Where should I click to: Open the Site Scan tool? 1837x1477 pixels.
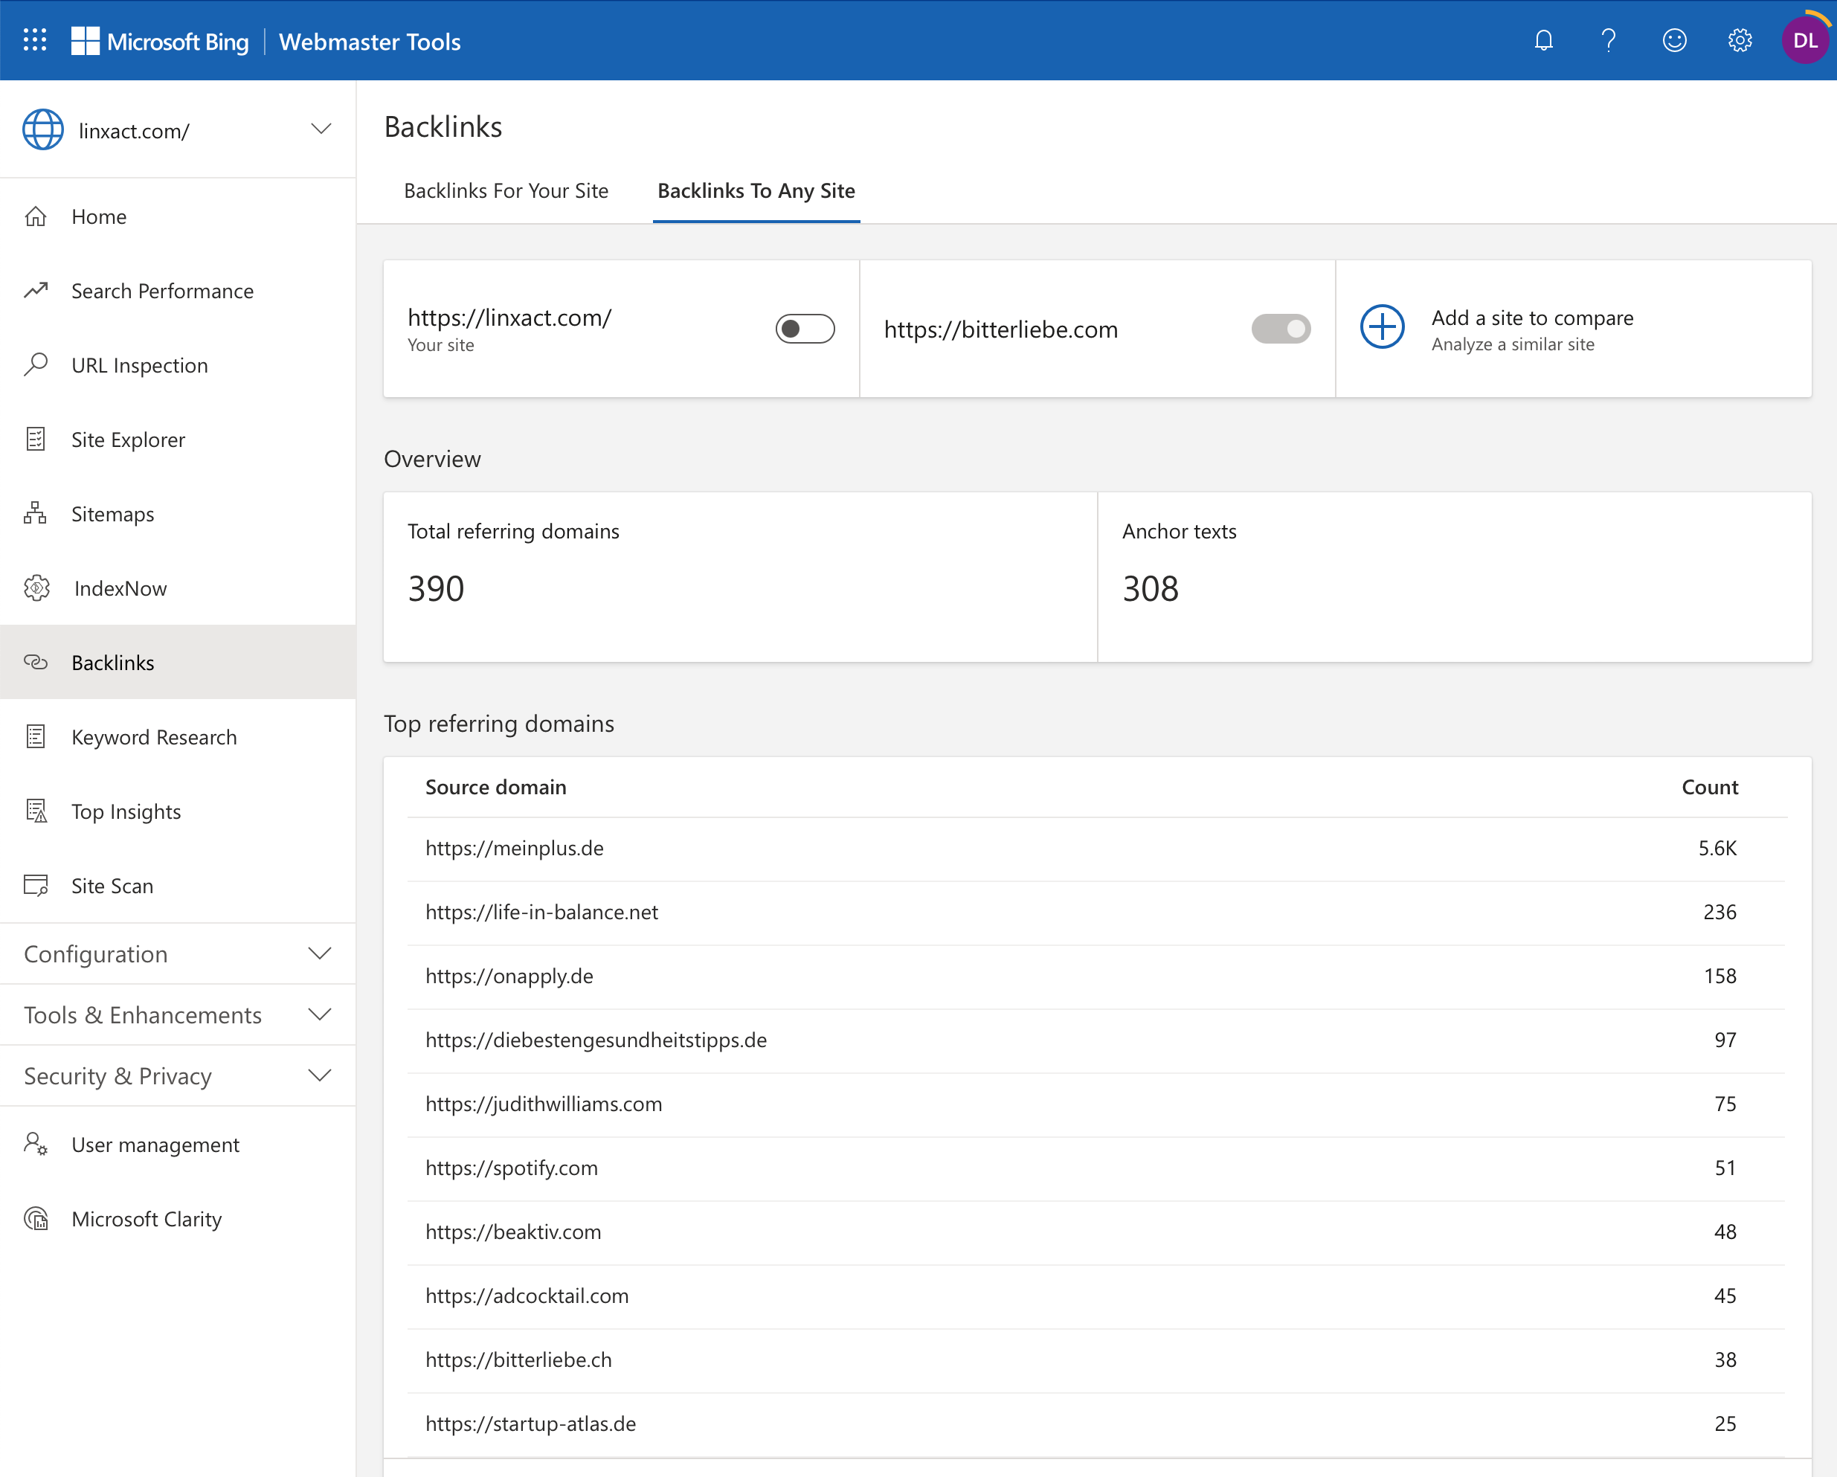112,885
